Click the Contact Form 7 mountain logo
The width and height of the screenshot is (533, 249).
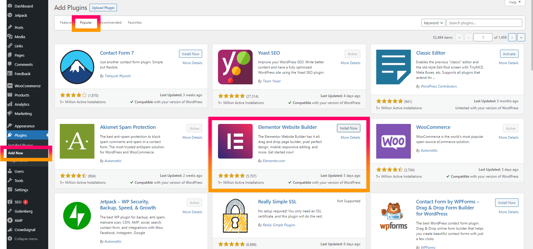coord(77,67)
